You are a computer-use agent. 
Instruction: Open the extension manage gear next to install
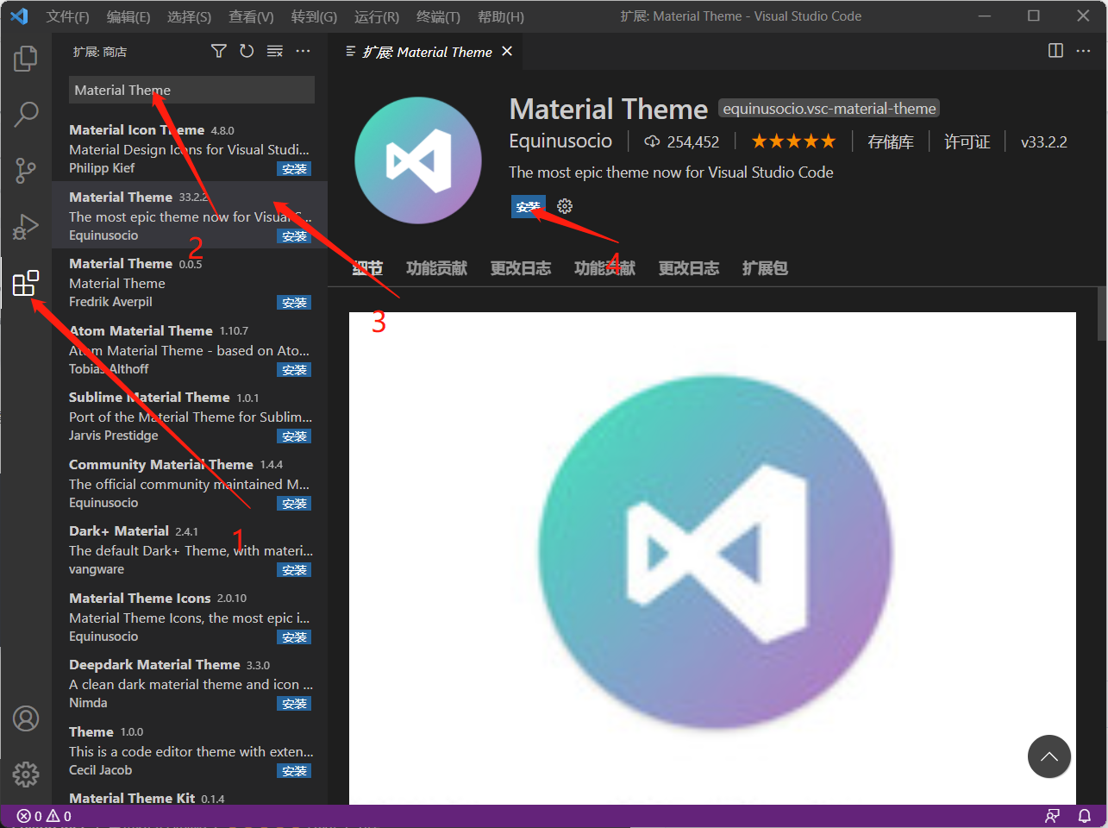tap(565, 206)
